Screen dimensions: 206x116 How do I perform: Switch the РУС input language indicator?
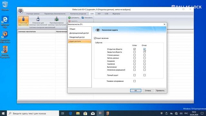(186, 113)
